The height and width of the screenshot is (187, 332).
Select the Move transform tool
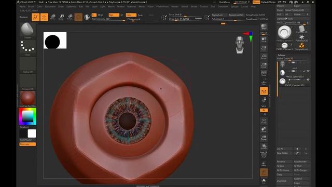click(x=53, y=17)
